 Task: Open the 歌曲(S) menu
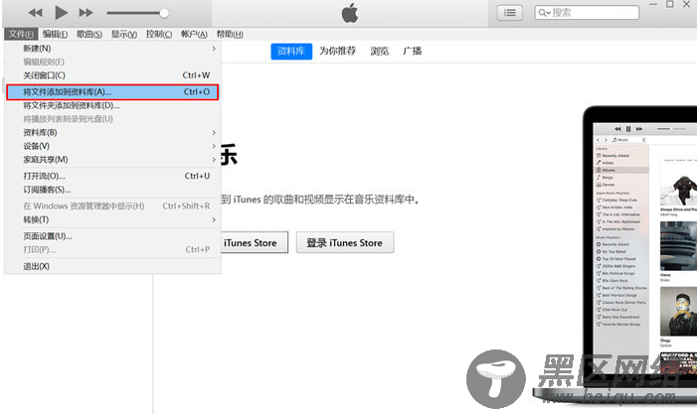(x=89, y=34)
